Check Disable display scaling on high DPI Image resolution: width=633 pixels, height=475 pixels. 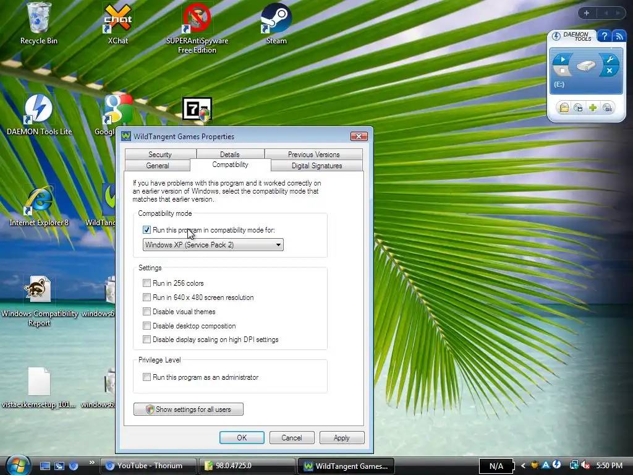coord(147,340)
